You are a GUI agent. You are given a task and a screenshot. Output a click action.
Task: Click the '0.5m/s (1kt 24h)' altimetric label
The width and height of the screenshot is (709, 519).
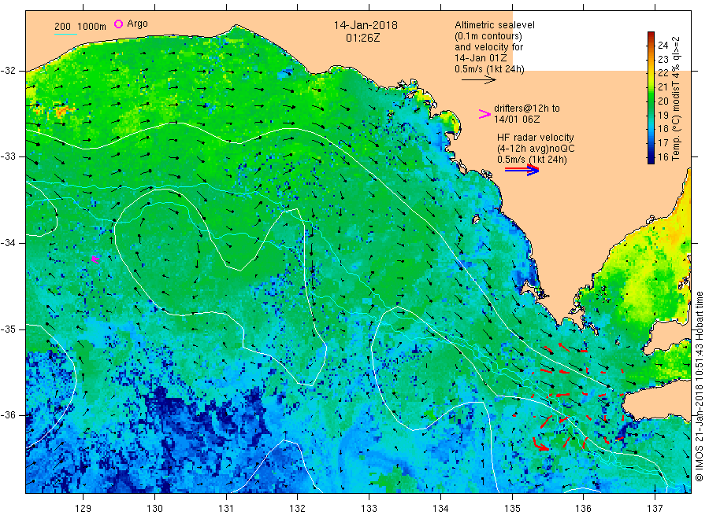489,69
